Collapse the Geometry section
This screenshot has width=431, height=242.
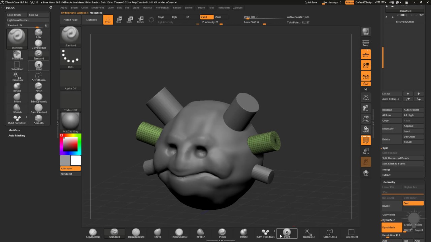[x=389, y=182]
